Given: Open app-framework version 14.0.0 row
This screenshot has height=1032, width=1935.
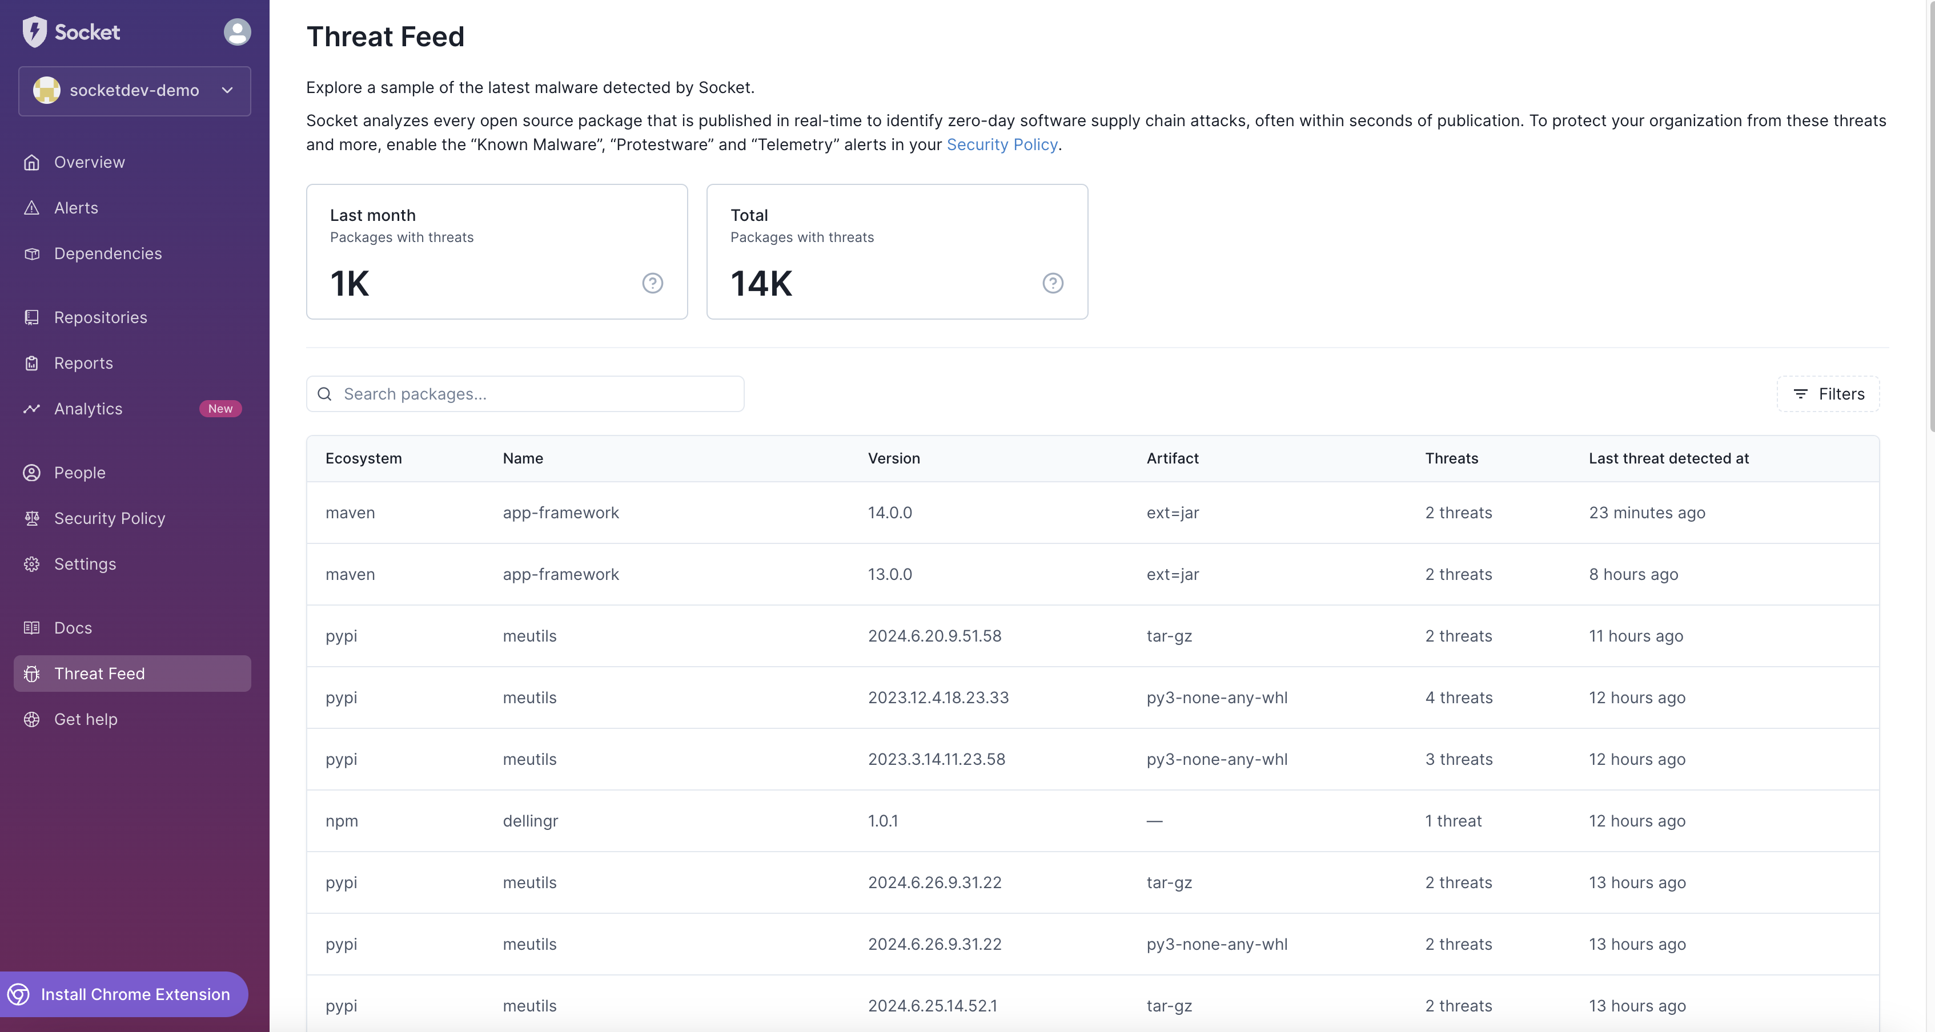Looking at the screenshot, I should pos(1092,513).
